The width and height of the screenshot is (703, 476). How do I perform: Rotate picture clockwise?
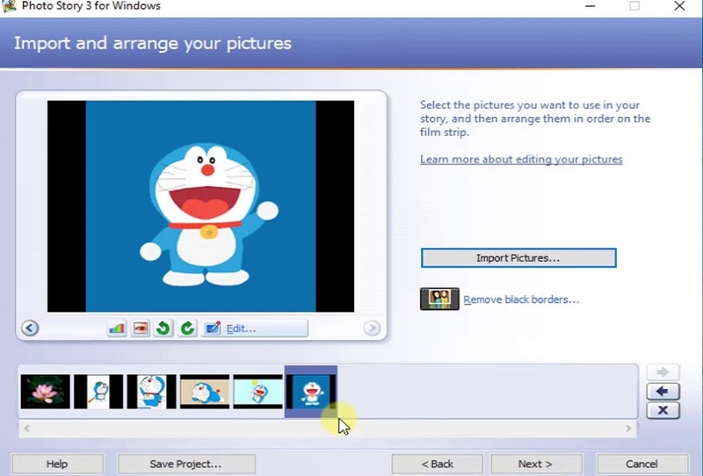click(x=187, y=328)
